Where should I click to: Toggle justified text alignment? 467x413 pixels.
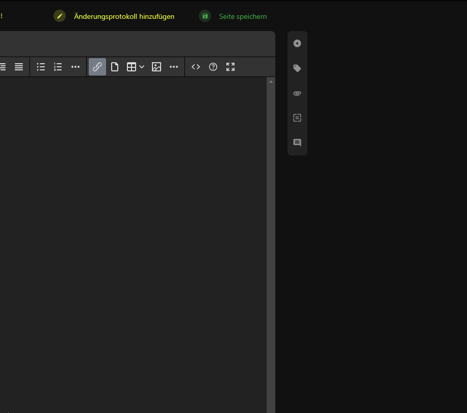pyautogui.click(x=19, y=67)
